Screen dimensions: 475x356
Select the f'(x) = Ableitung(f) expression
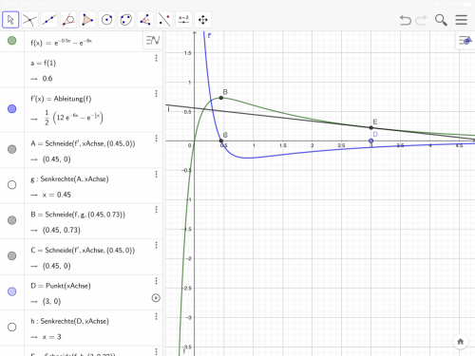pyautogui.click(x=61, y=99)
